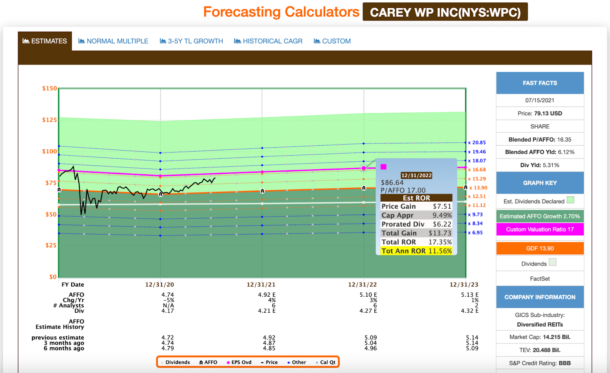610x373 pixels.
Task: Click Total ROR 17.35% row in tooltip
Action: pos(416,242)
